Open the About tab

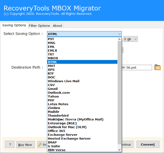coord(57,26)
